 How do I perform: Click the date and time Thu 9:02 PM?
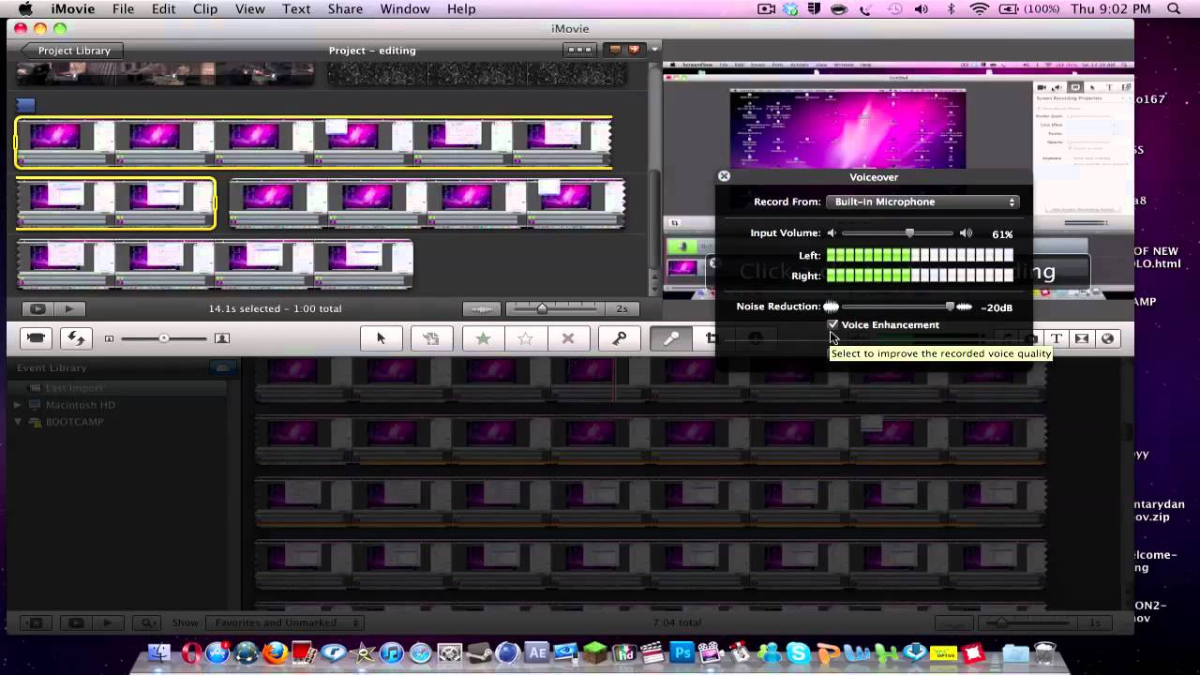point(1110,8)
